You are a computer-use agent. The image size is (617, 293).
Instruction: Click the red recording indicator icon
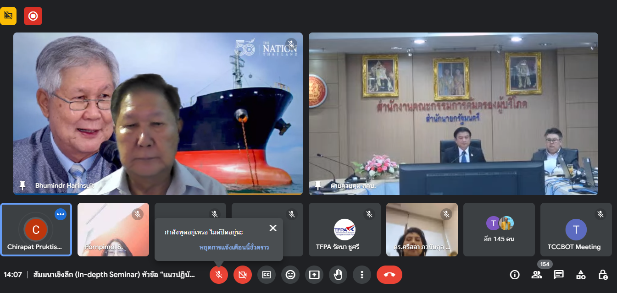click(33, 16)
